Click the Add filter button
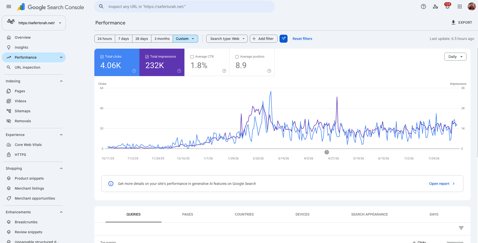 pyautogui.click(x=264, y=39)
